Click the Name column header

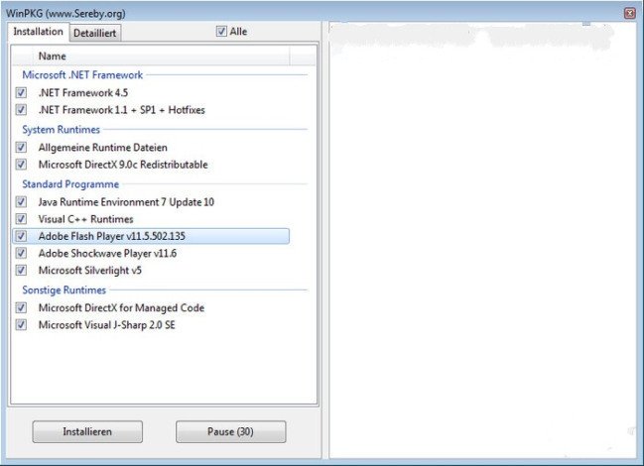pyautogui.click(x=161, y=57)
